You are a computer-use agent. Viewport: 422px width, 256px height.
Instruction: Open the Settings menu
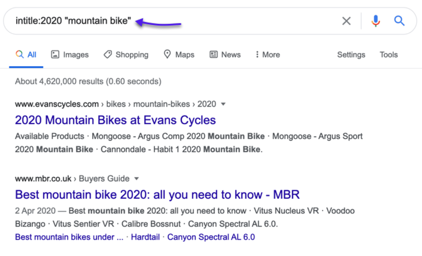[351, 54]
